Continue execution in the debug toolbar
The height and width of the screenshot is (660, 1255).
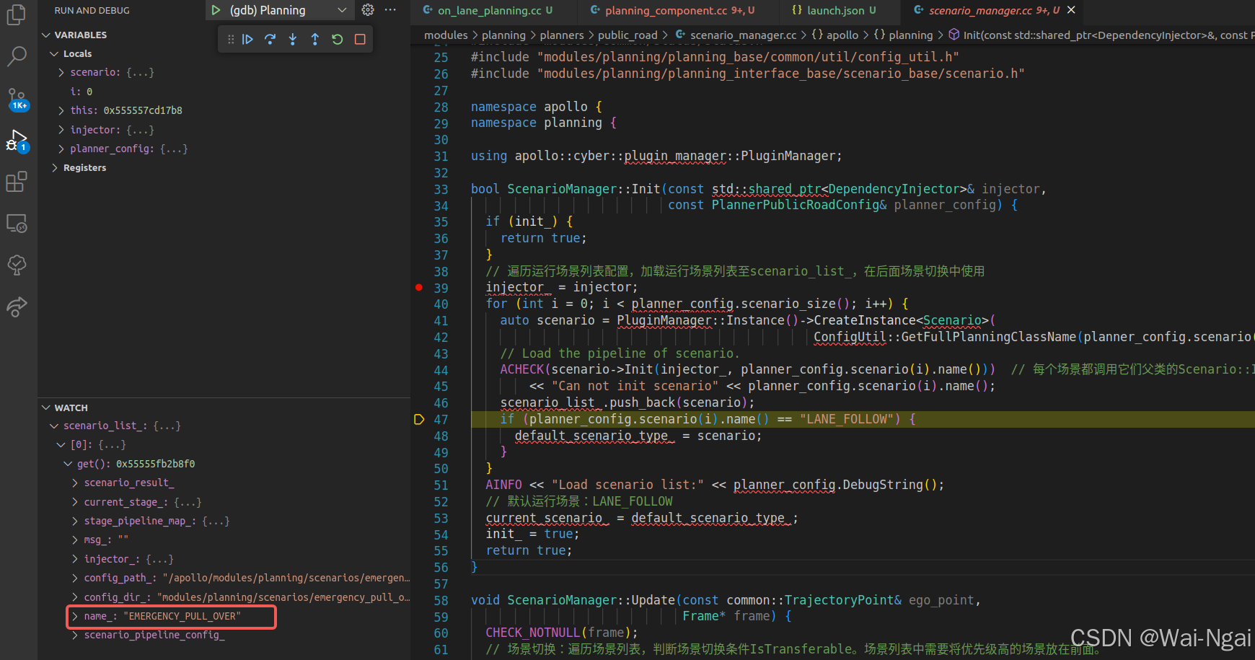(x=248, y=39)
